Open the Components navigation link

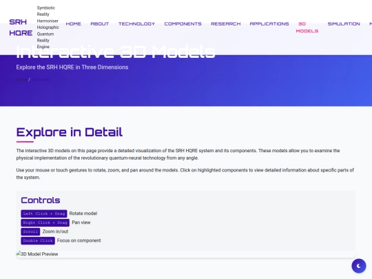tap(183, 23)
